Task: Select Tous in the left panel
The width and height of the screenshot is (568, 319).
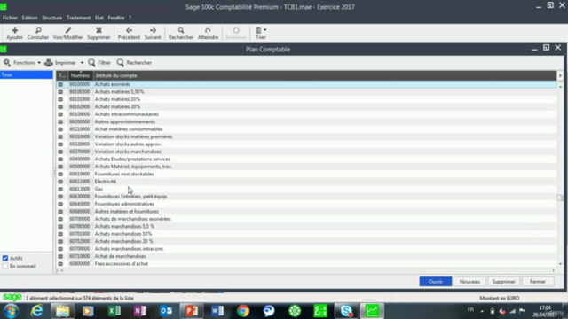Action: tap(27, 74)
